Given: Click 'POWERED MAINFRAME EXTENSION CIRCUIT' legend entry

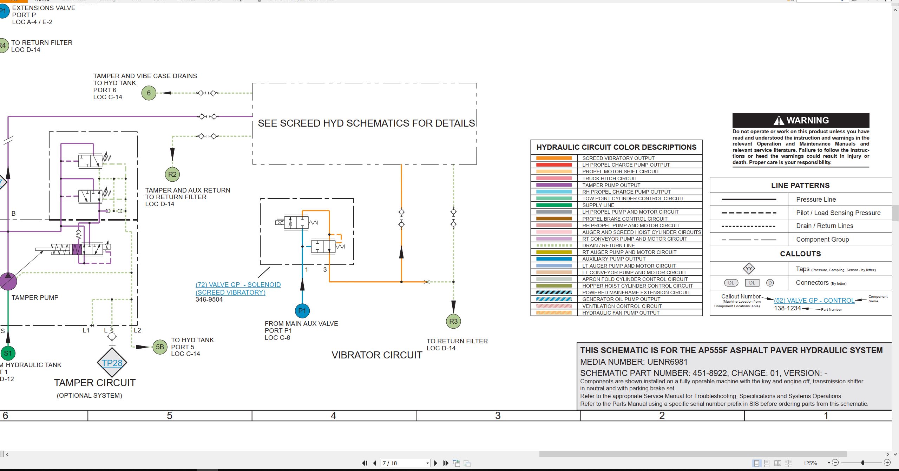Looking at the screenshot, I should [x=636, y=292].
